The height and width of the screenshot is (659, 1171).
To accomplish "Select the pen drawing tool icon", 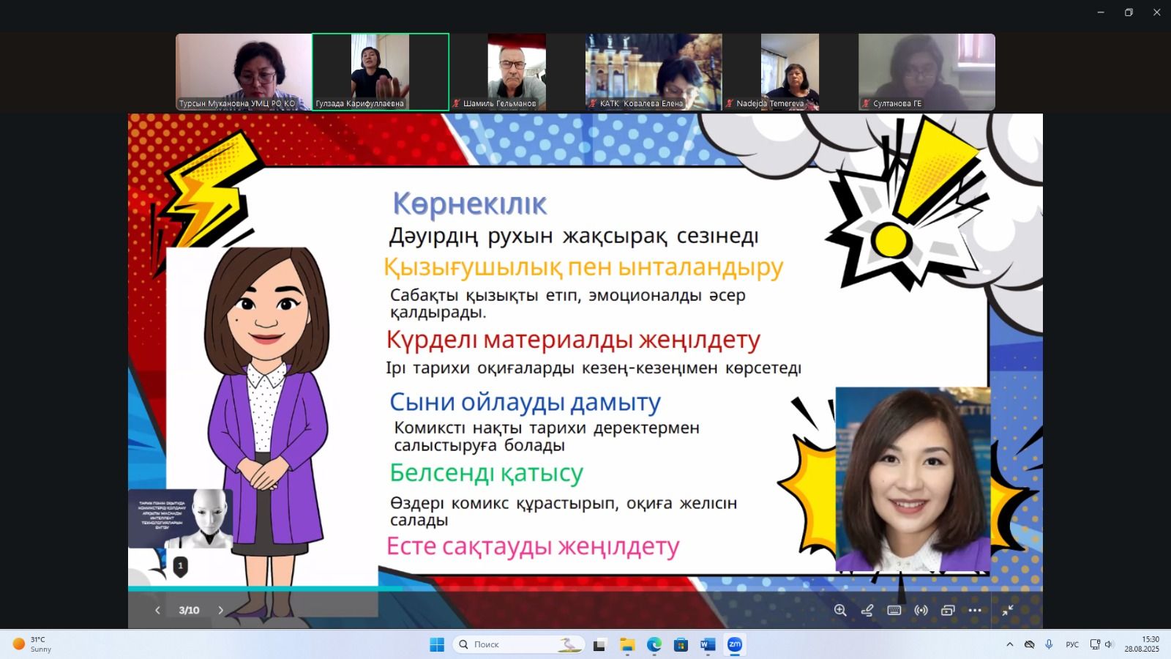I will (x=867, y=610).
